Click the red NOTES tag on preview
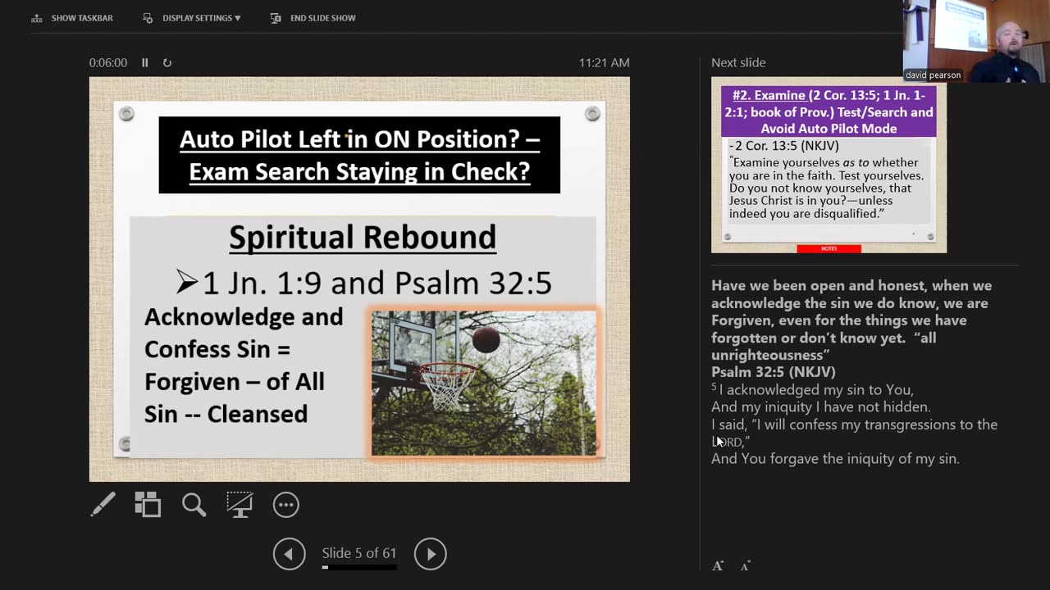 [829, 248]
